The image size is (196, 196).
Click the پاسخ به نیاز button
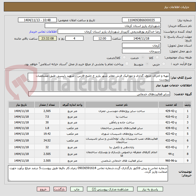point(150,189)
